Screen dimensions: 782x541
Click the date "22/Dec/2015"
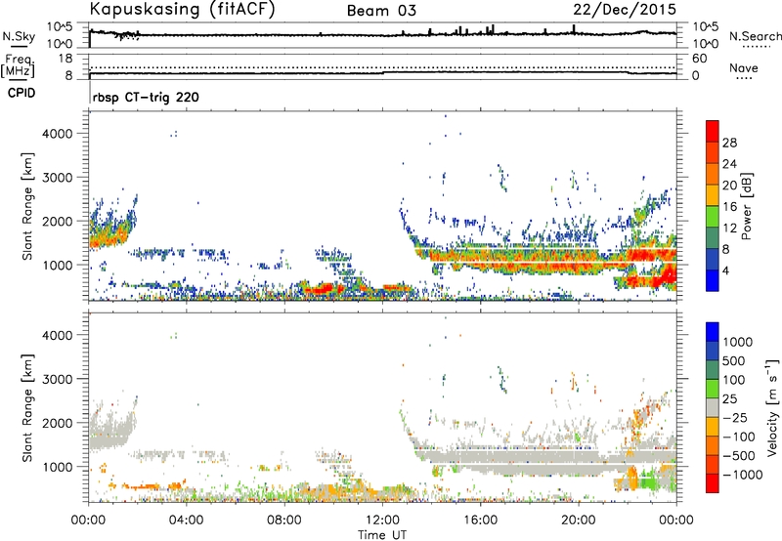625,10
